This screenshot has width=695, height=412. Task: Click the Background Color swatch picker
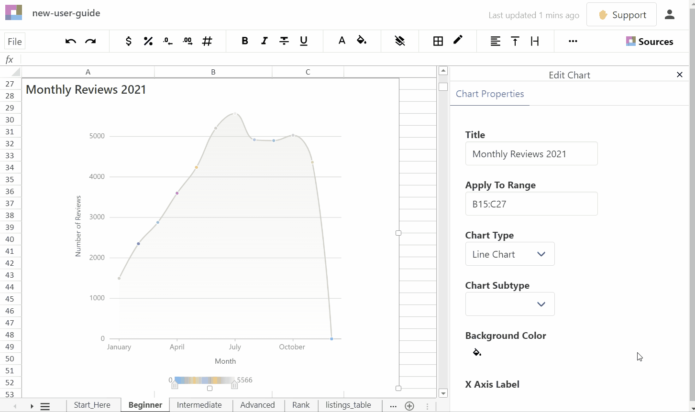point(477,352)
